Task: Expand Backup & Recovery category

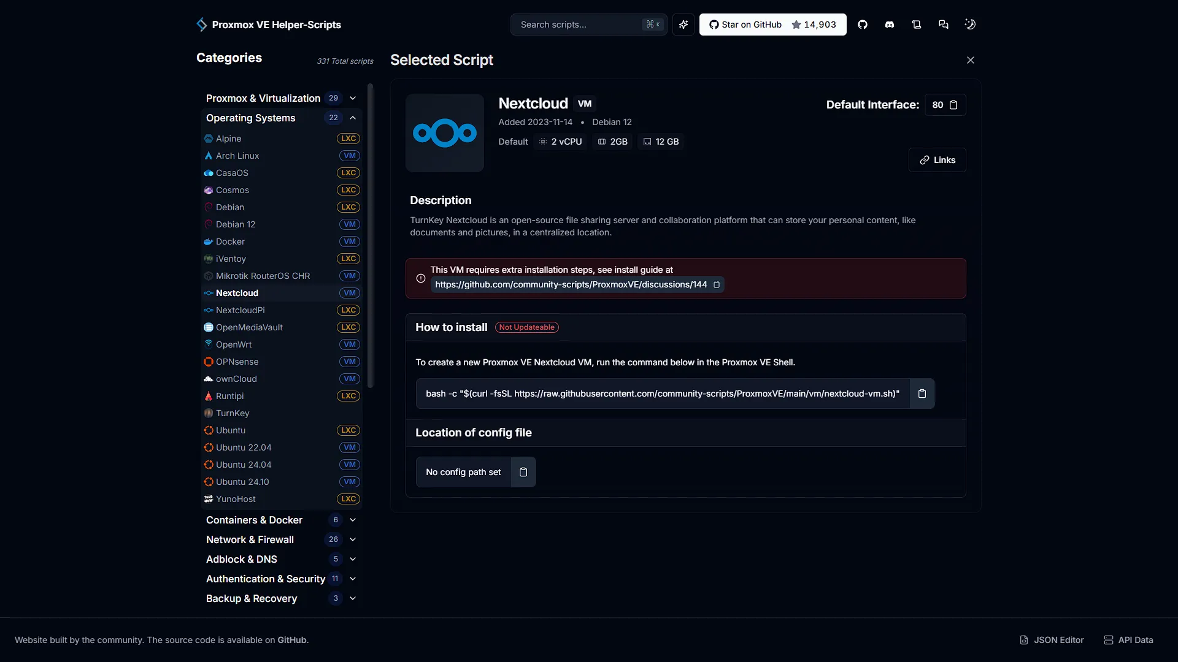Action: 282,598
